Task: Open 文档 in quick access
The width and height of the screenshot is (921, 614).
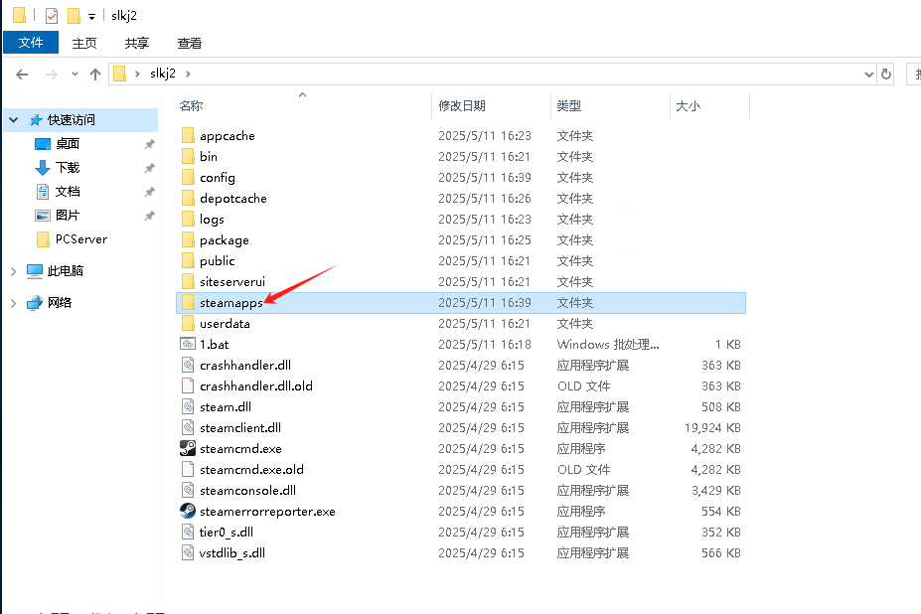Action: point(68,192)
